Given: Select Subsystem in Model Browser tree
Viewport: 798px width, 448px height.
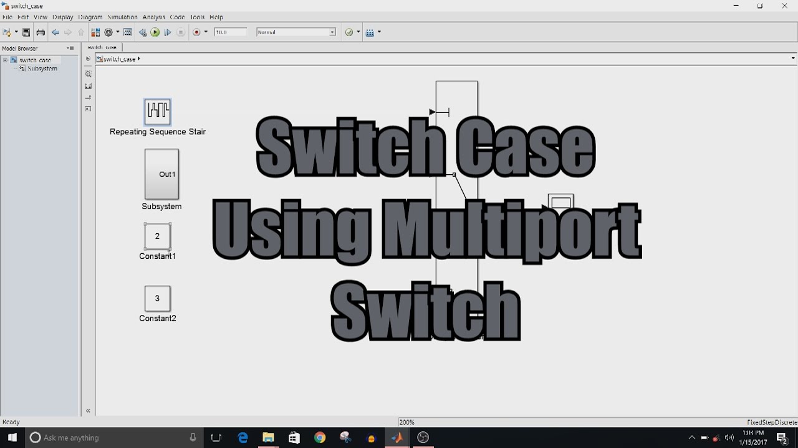Looking at the screenshot, I should point(42,68).
